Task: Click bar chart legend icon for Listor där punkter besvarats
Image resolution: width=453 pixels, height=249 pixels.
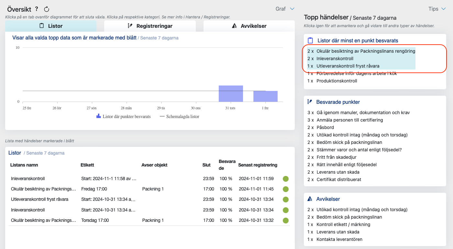Action: coord(99,116)
